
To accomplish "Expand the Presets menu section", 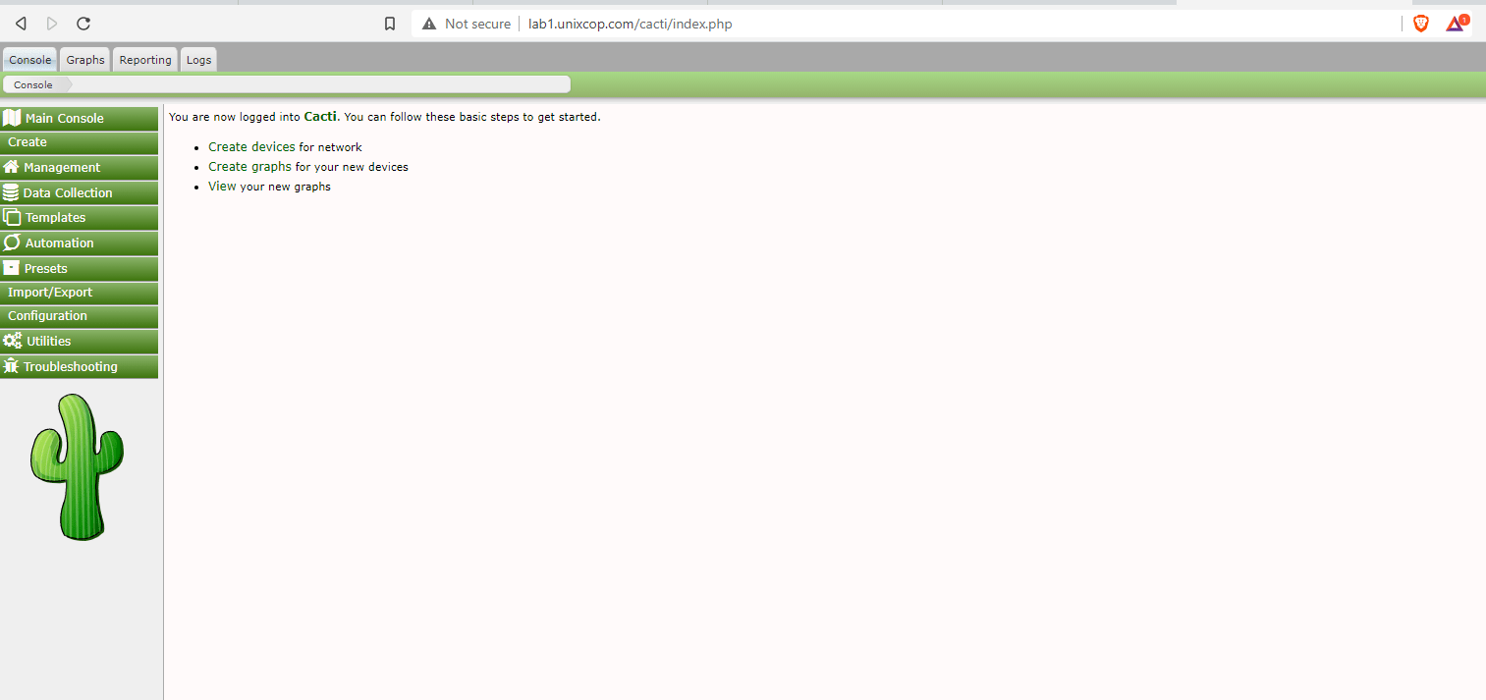I will [x=79, y=268].
